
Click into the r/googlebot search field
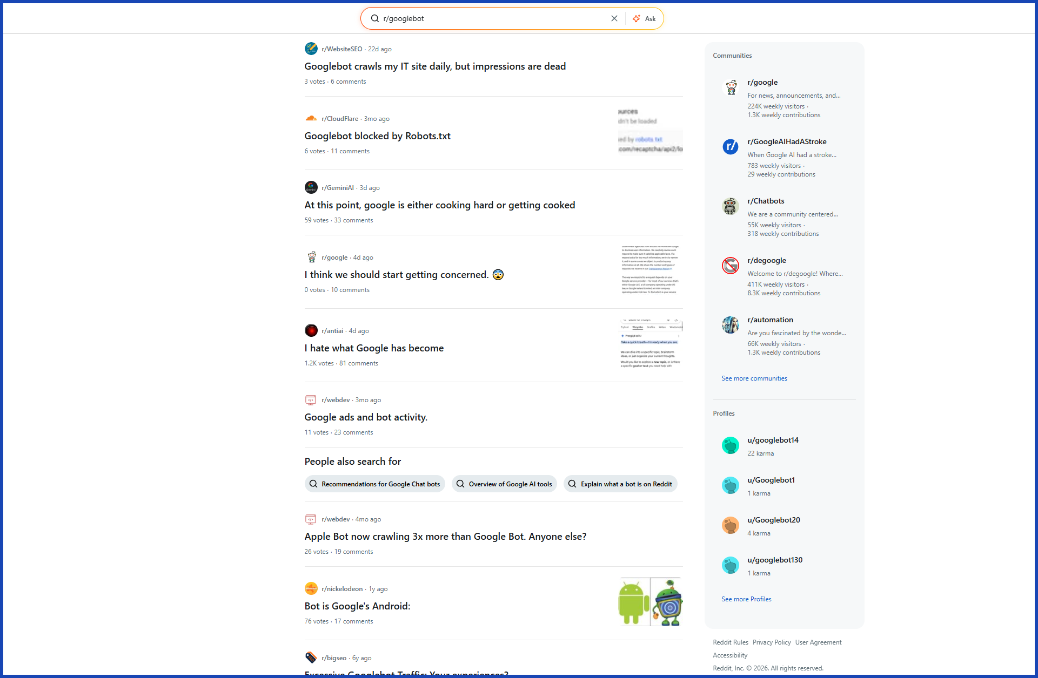pos(494,18)
